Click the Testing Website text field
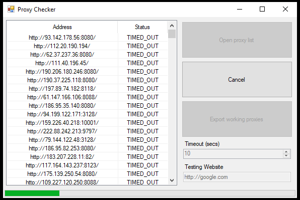 237,177
